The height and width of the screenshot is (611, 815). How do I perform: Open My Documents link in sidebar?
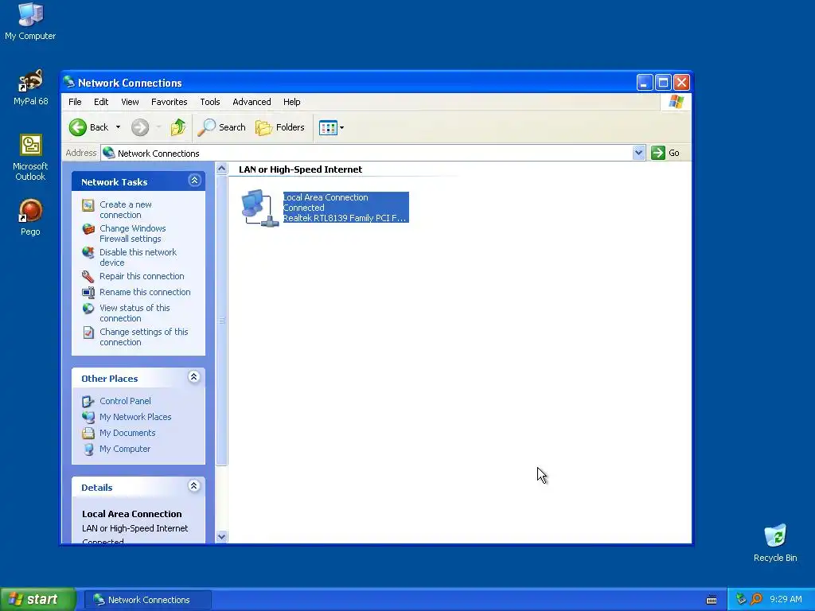[x=127, y=433]
